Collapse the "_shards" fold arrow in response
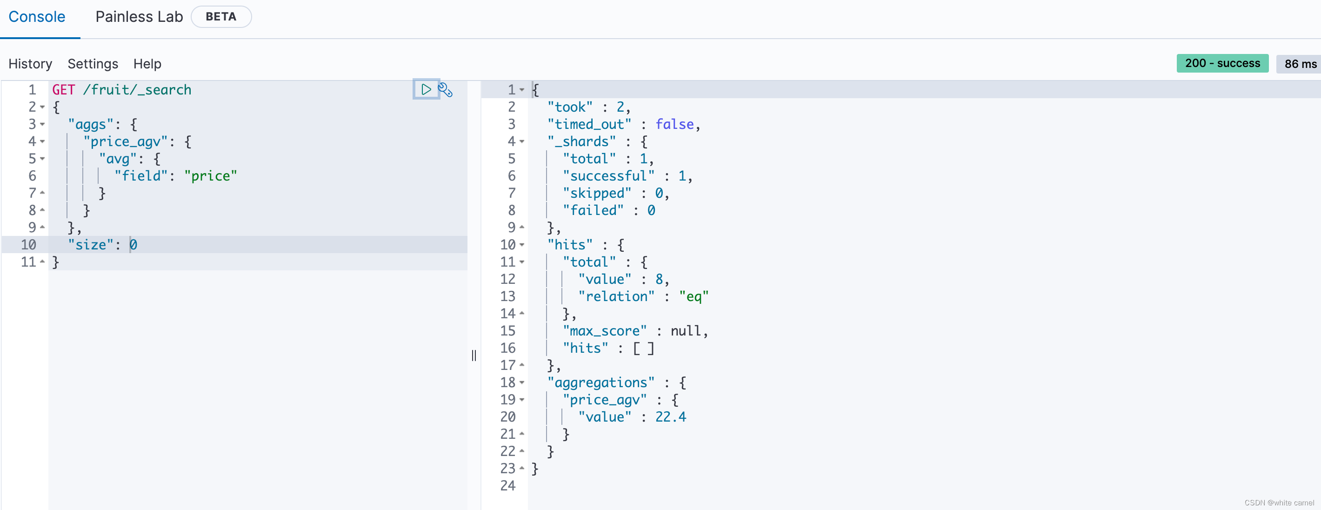 pyautogui.click(x=522, y=141)
